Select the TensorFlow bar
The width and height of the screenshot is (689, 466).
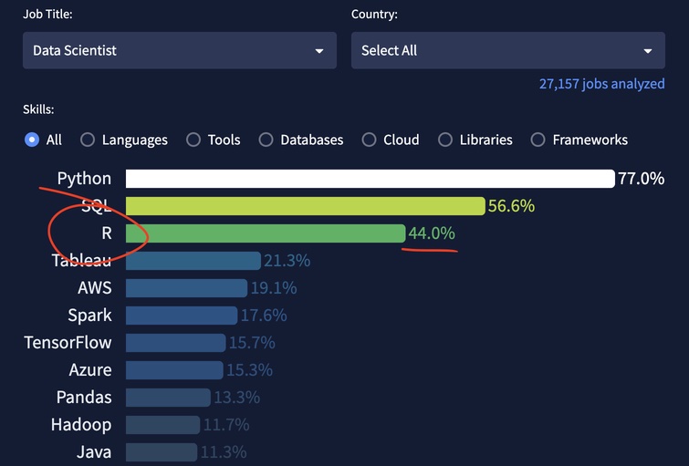click(x=175, y=343)
